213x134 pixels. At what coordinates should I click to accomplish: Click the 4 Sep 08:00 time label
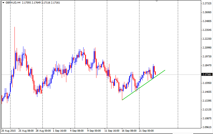tap(77, 131)
